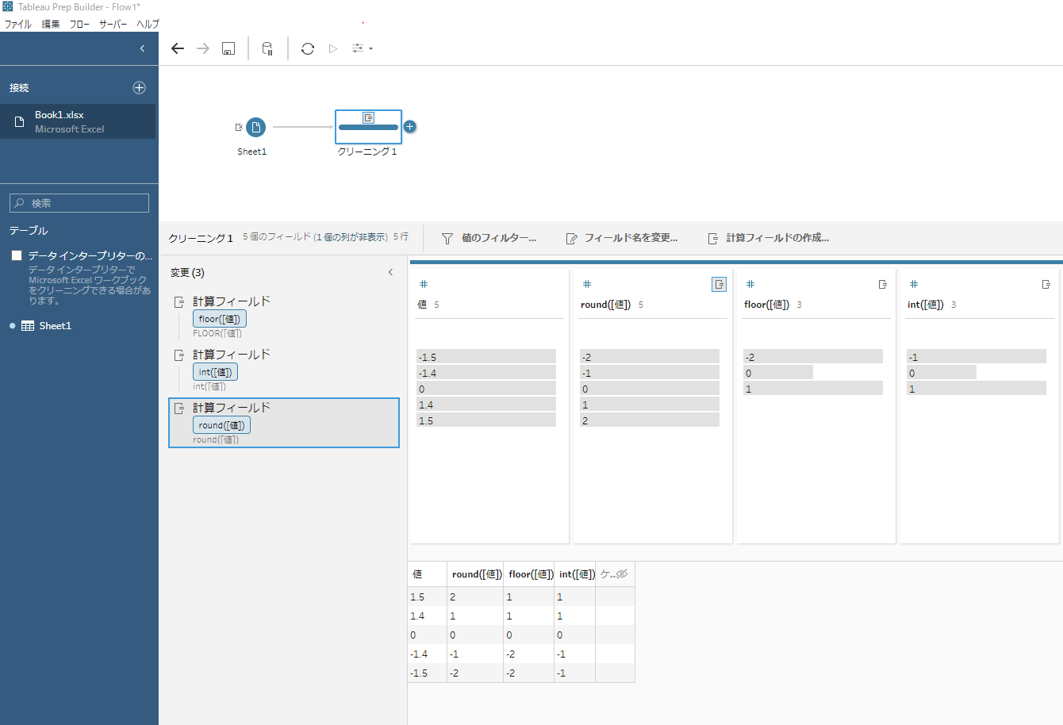Screen dimensions: 1063x725
Task: Add a new connection plus icon
Action: (x=139, y=87)
